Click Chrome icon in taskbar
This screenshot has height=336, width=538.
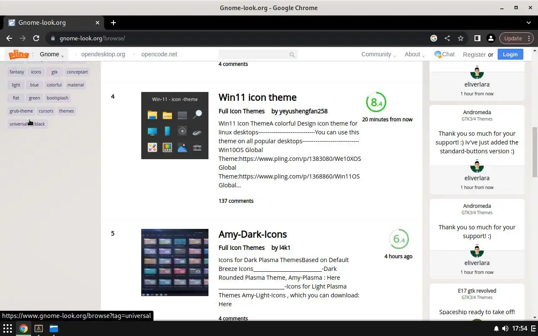pyautogui.click(x=24, y=328)
